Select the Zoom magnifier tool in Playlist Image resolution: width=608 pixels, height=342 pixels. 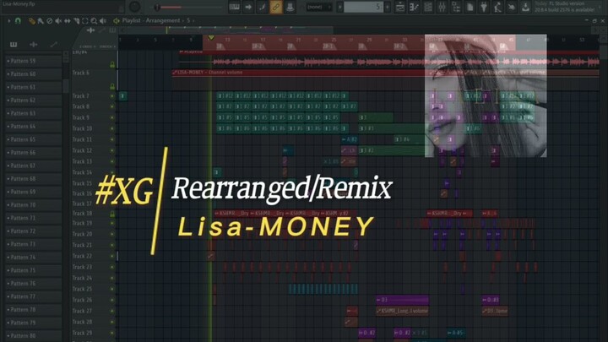[94, 21]
